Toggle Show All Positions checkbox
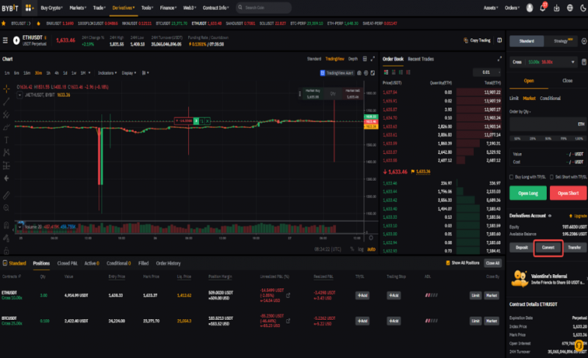This screenshot has width=588, height=358. (x=448, y=262)
